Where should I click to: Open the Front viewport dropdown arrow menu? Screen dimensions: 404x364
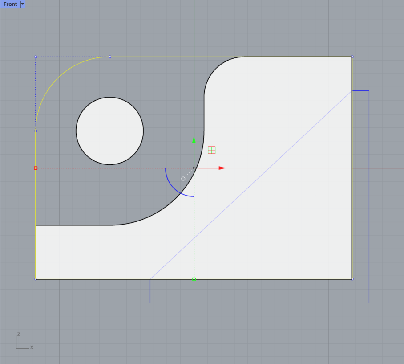(23, 4)
